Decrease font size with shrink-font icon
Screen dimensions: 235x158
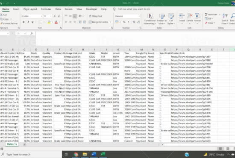tap(59, 16)
